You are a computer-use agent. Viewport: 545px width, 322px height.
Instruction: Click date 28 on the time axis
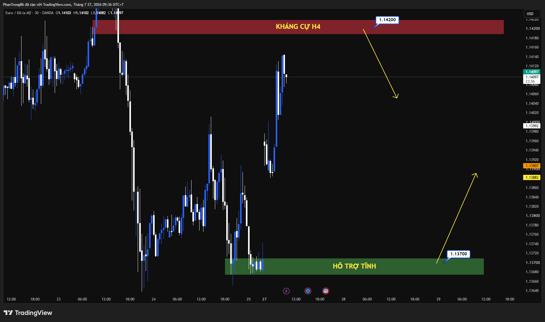(x=343, y=299)
